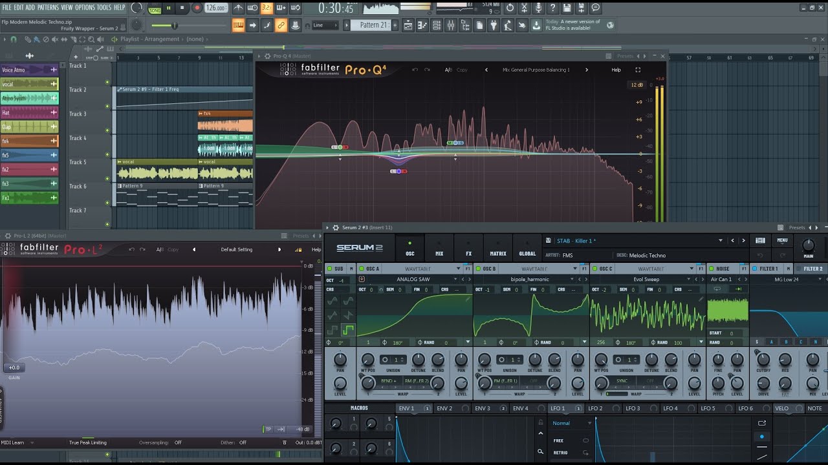This screenshot has height=465, width=828.
Task: Open the Piano roll view icon
Action: 422,25
